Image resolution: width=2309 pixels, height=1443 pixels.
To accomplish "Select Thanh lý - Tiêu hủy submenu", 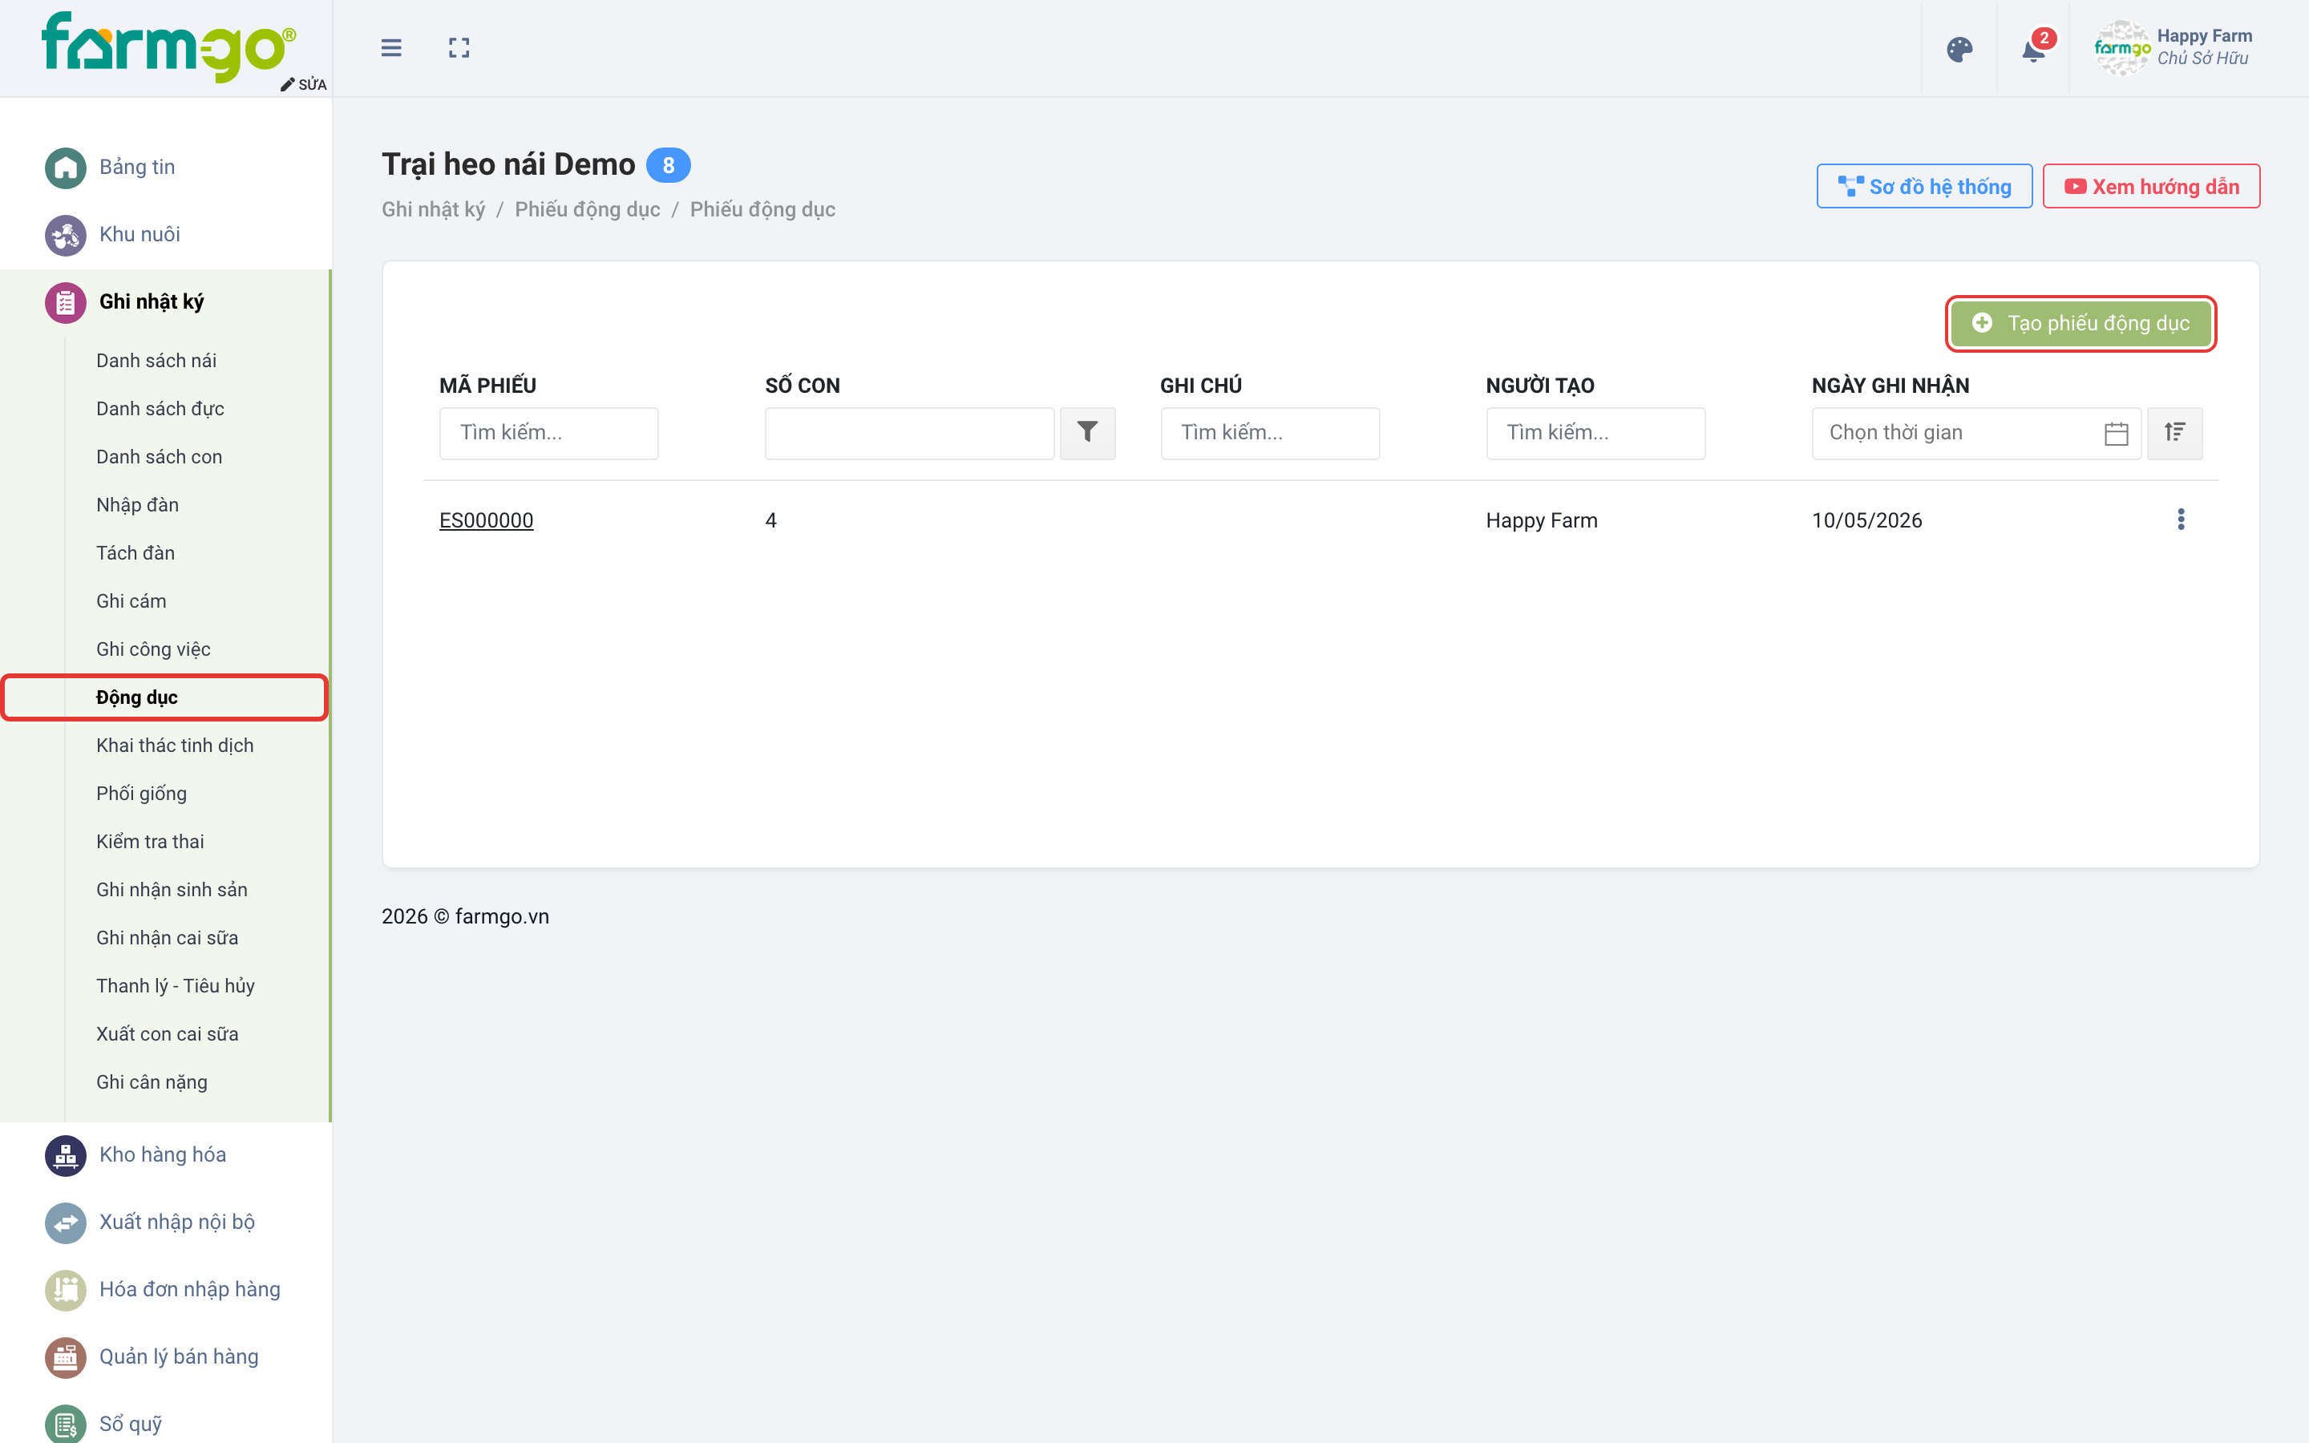I will pyautogui.click(x=176, y=986).
